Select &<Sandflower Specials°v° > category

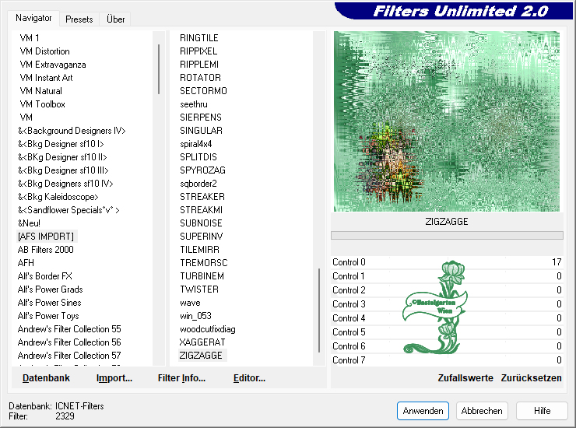click(x=68, y=210)
